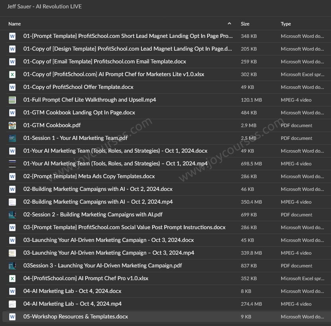This screenshot has width=331, height=326.
Task: Select the Word icon beside Copy of Design Template file
Action: click(12, 49)
